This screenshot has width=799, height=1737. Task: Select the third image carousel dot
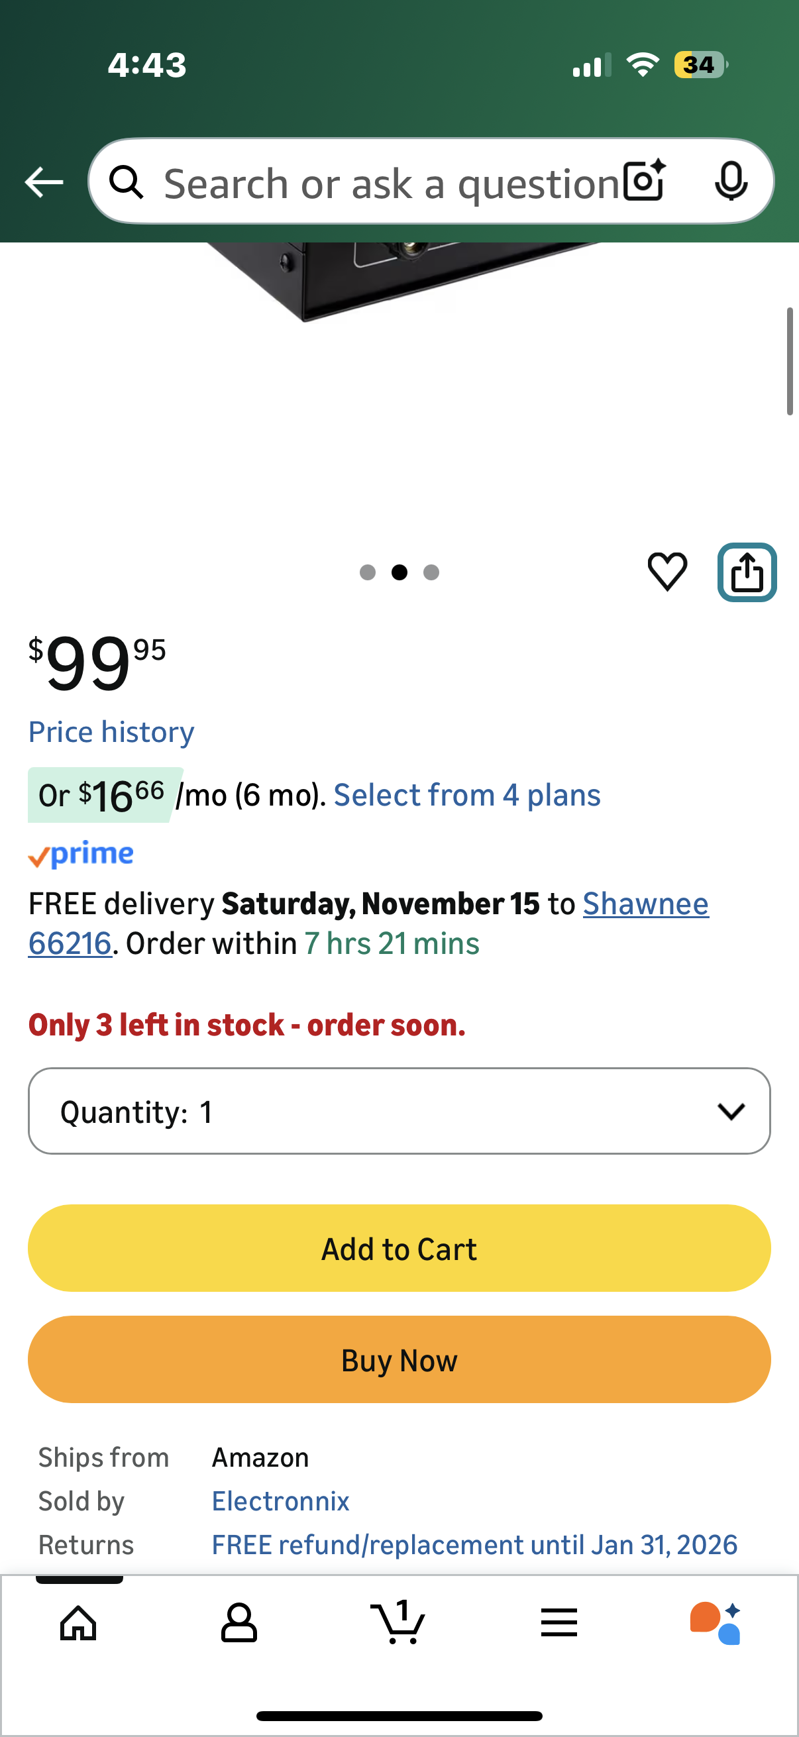(431, 572)
